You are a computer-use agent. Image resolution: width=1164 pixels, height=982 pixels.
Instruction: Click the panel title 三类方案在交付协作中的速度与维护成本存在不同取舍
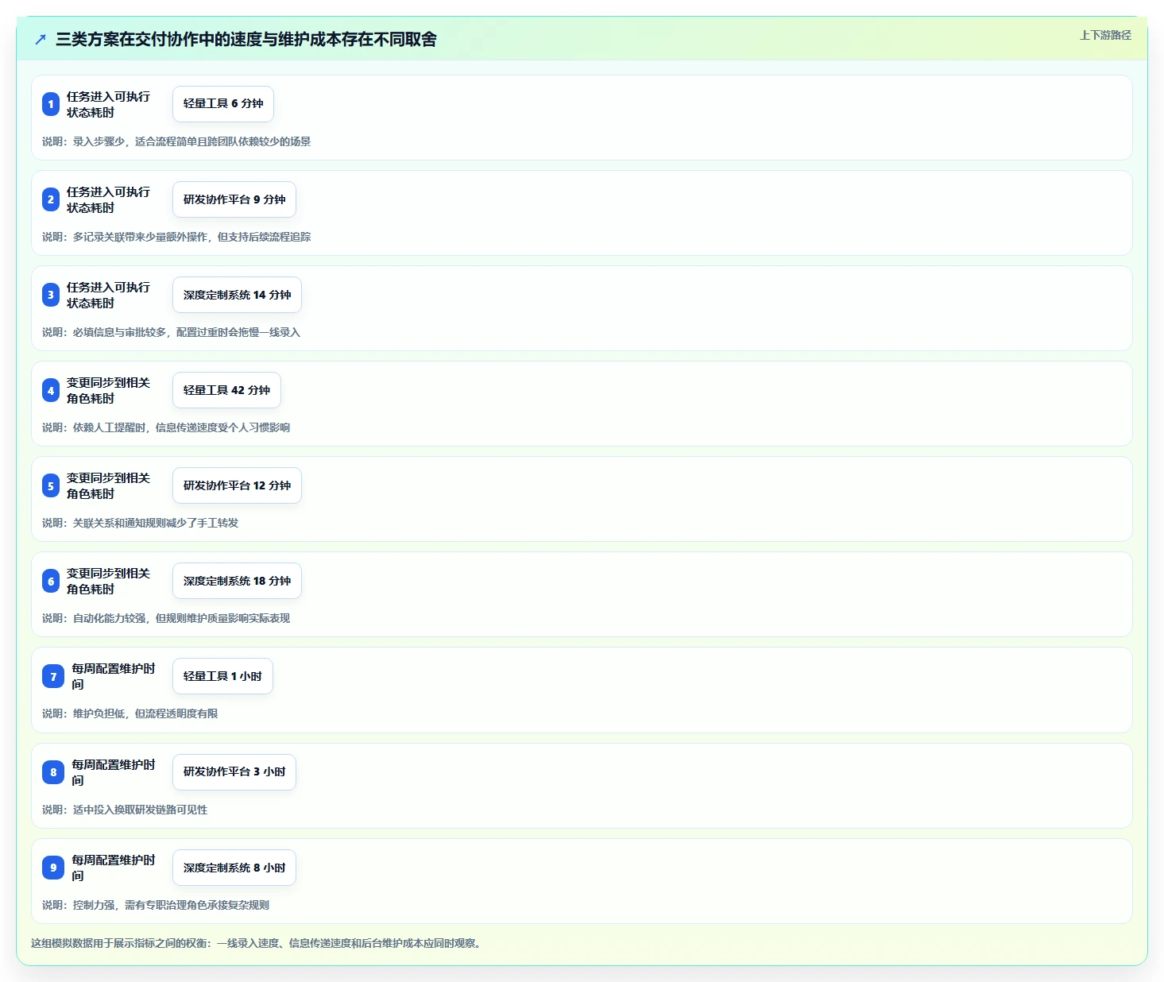click(x=246, y=39)
